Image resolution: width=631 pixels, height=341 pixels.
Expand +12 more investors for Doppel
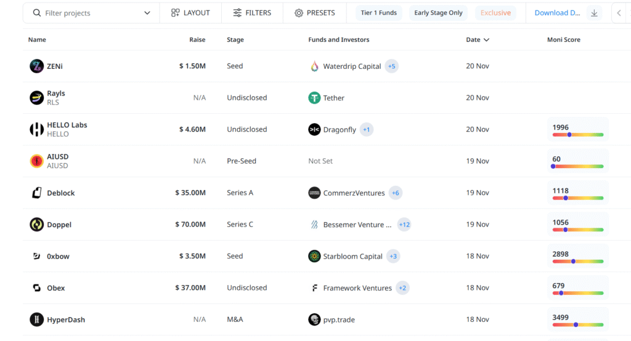coord(404,225)
